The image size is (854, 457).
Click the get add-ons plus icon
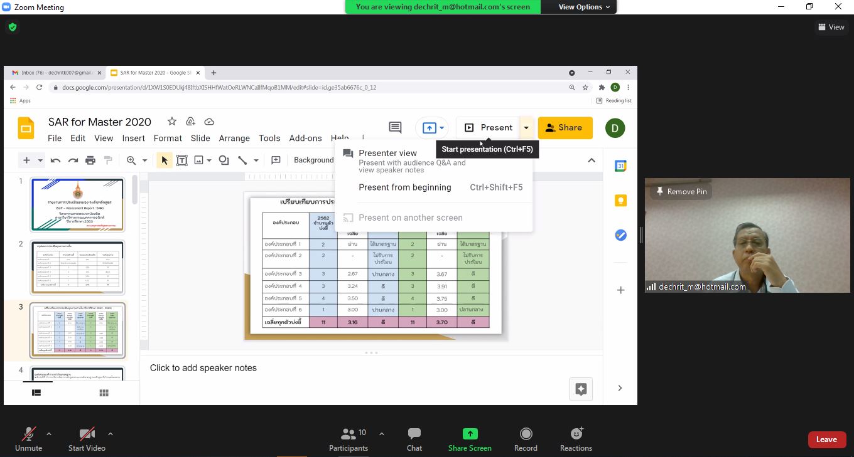[620, 290]
